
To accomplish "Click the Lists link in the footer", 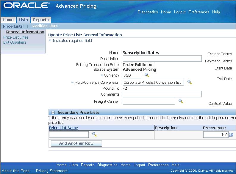I will pyautogui.click(x=74, y=165).
